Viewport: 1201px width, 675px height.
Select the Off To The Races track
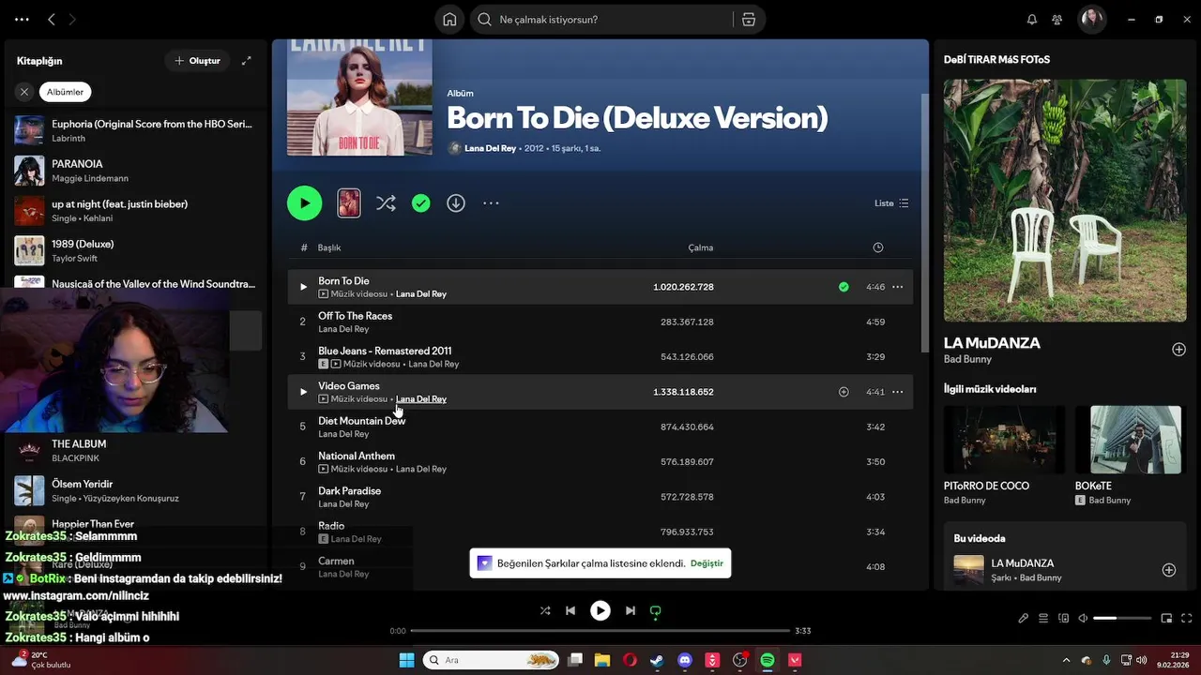click(x=600, y=322)
